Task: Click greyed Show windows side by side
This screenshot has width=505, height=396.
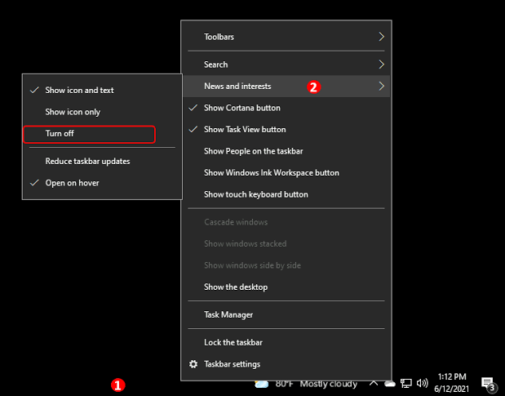Action: pos(286,265)
